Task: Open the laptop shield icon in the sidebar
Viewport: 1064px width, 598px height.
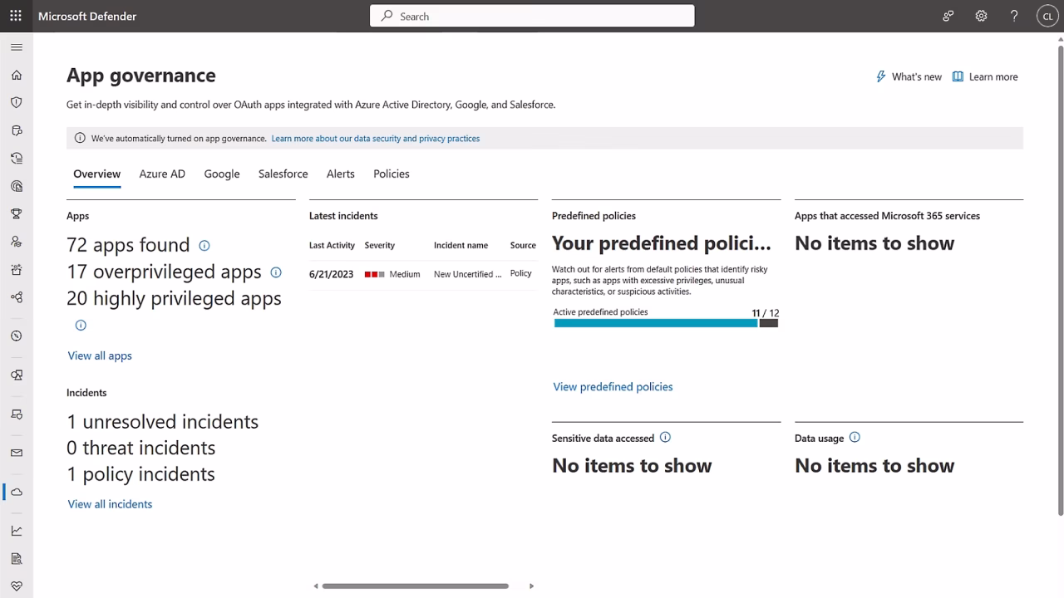Action: [17, 414]
